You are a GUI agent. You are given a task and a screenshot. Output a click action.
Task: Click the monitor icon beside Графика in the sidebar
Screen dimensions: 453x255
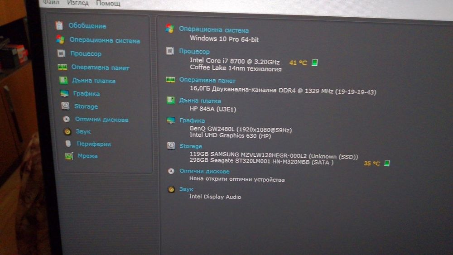tap(64, 93)
